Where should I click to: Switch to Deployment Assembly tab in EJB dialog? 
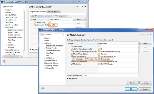coord(38,11)
